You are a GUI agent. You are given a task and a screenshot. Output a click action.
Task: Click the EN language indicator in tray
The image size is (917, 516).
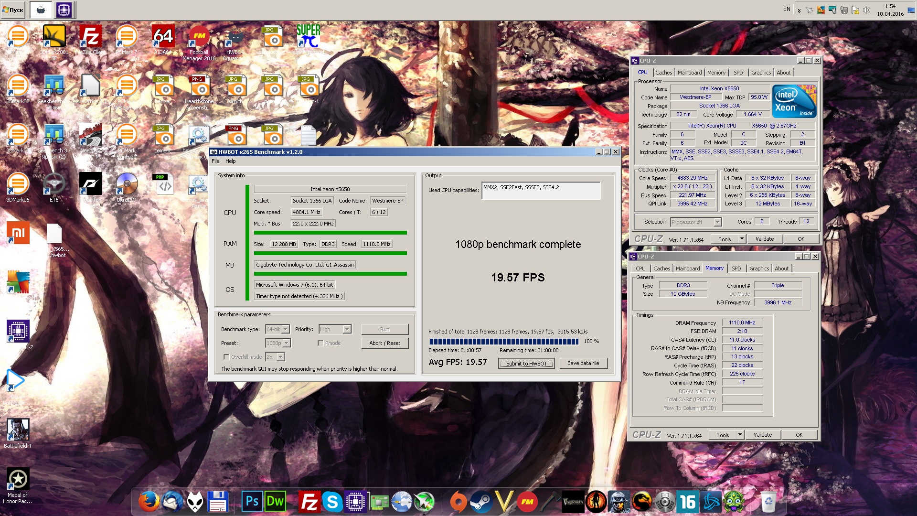point(787,9)
